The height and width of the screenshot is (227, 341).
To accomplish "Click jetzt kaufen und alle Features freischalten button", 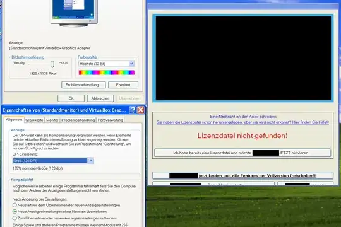I will point(243,175).
